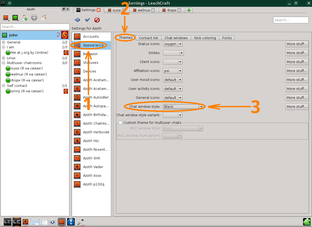Expand Linux contact group
This screenshot has height=227, width=312.
tap(3, 58)
